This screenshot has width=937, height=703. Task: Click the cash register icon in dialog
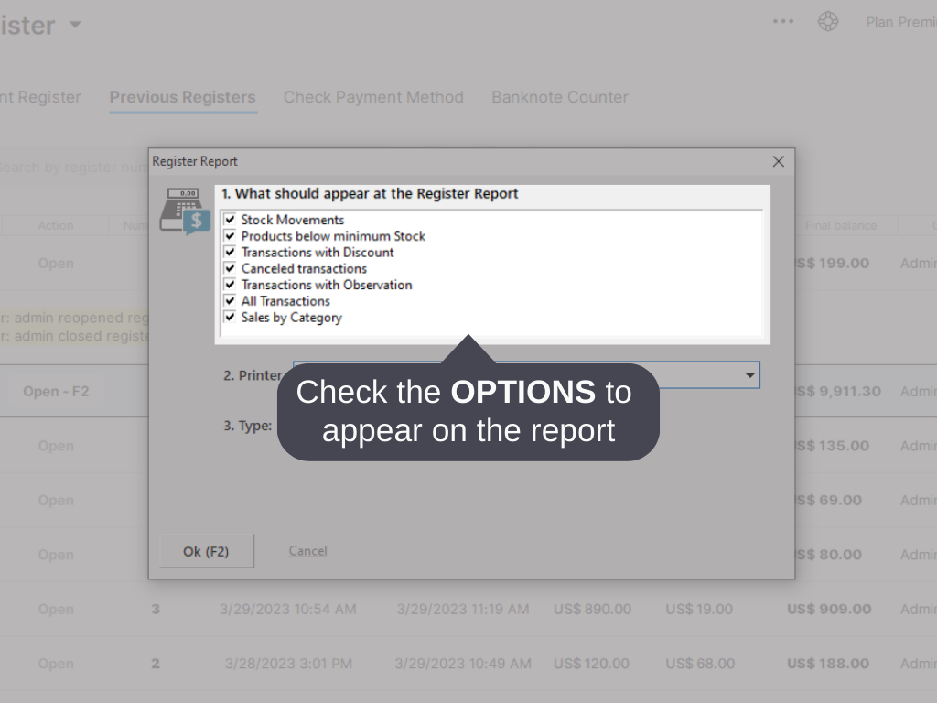click(x=185, y=211)
